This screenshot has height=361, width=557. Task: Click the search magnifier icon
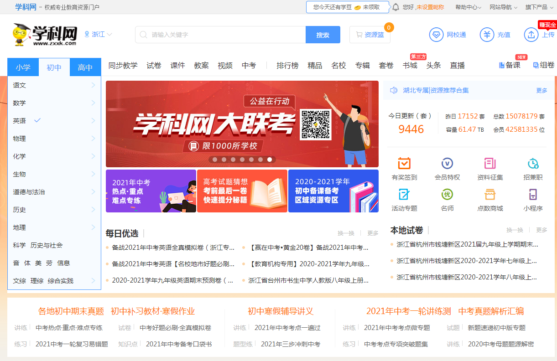(x=144, y=35)
